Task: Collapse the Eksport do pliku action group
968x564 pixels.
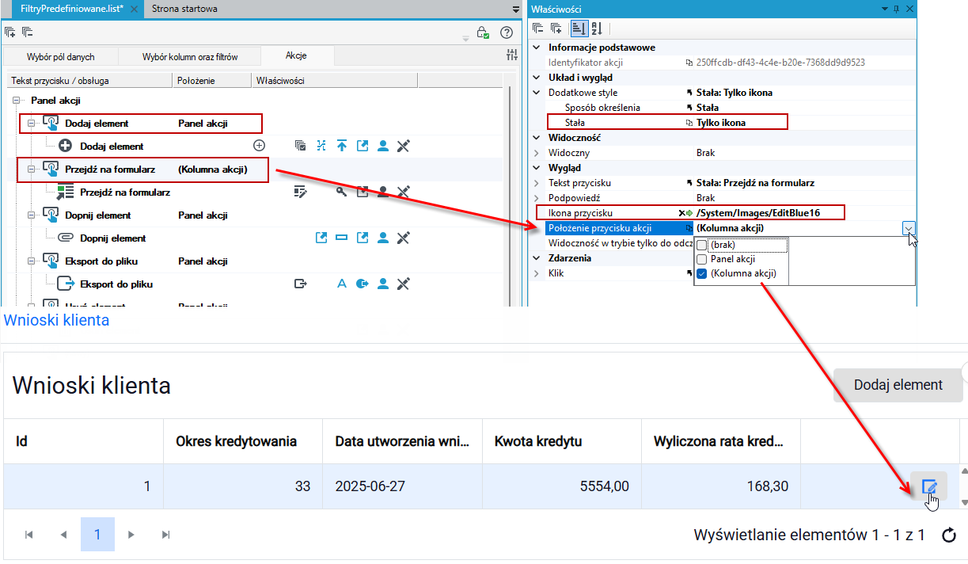Action: (32, 261)
